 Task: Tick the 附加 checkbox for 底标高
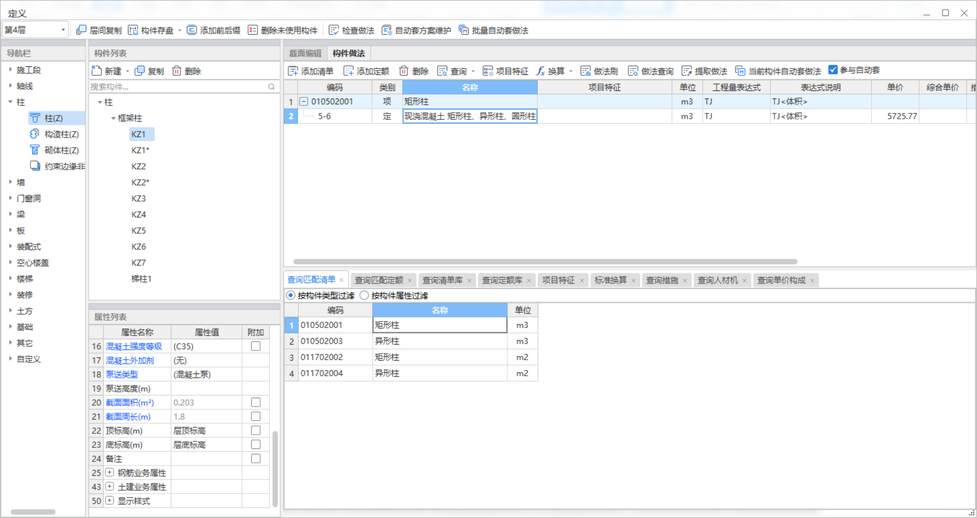[x=255, y=445]
